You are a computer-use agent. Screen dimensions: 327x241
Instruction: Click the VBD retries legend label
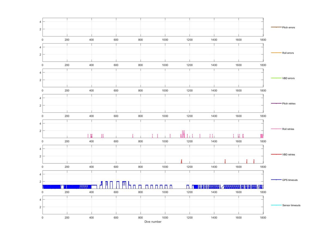[x=289, y=154]
